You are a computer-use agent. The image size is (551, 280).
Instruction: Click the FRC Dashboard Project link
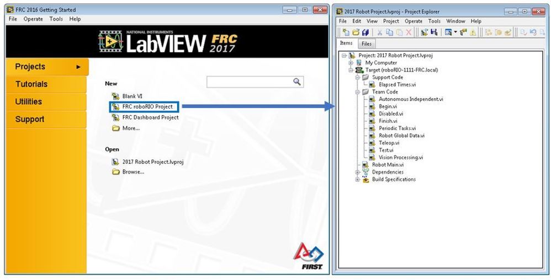pyautogui.click(x=150, y=117)
